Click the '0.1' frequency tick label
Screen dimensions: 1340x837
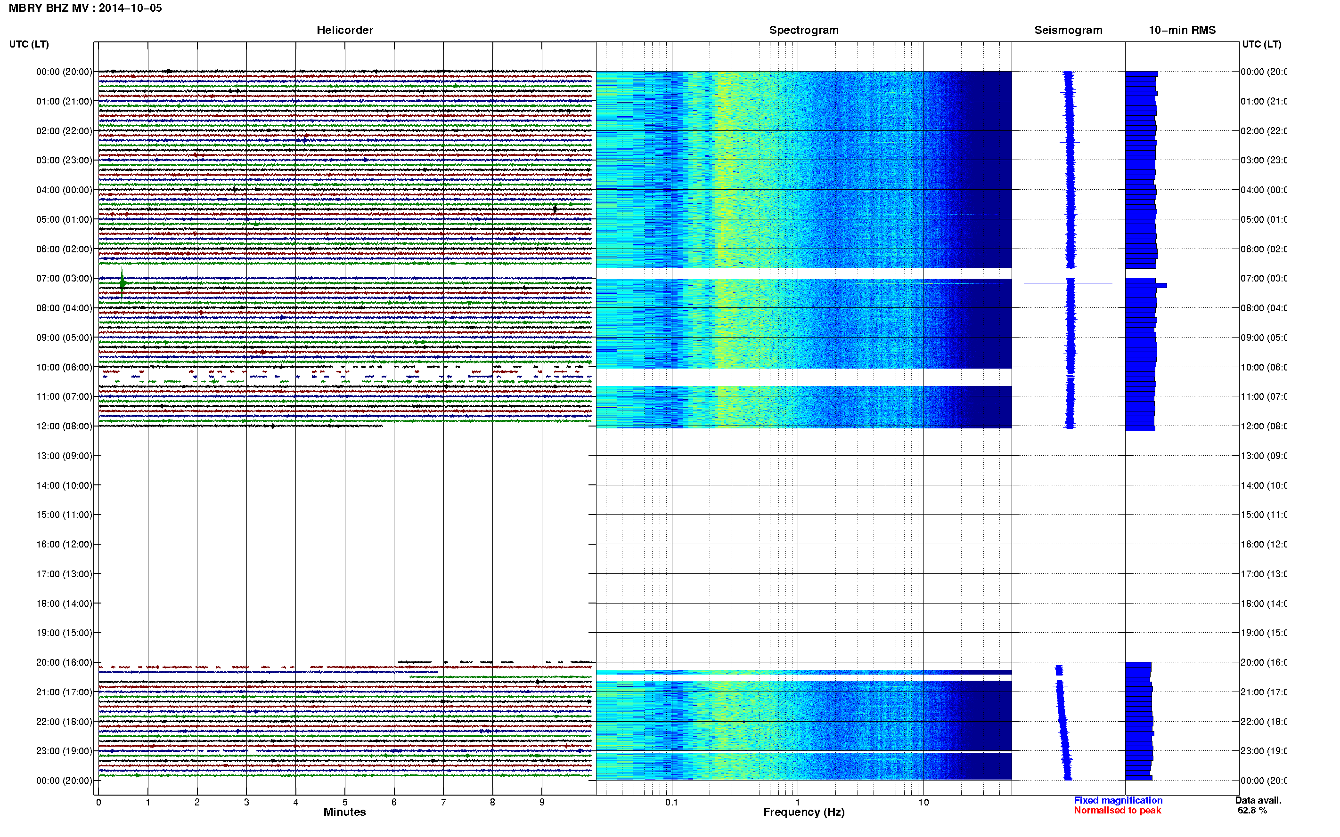(671, 802)
